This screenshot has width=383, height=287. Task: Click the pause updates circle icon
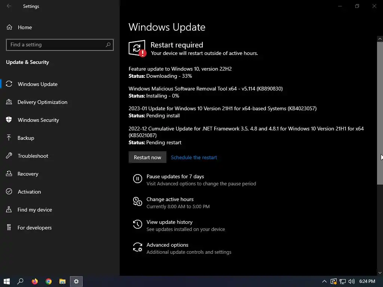point(138,179)
